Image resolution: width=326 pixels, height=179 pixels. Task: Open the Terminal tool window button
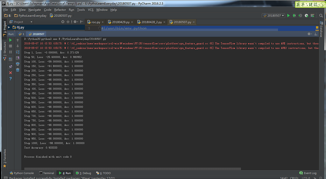[46, 173]
